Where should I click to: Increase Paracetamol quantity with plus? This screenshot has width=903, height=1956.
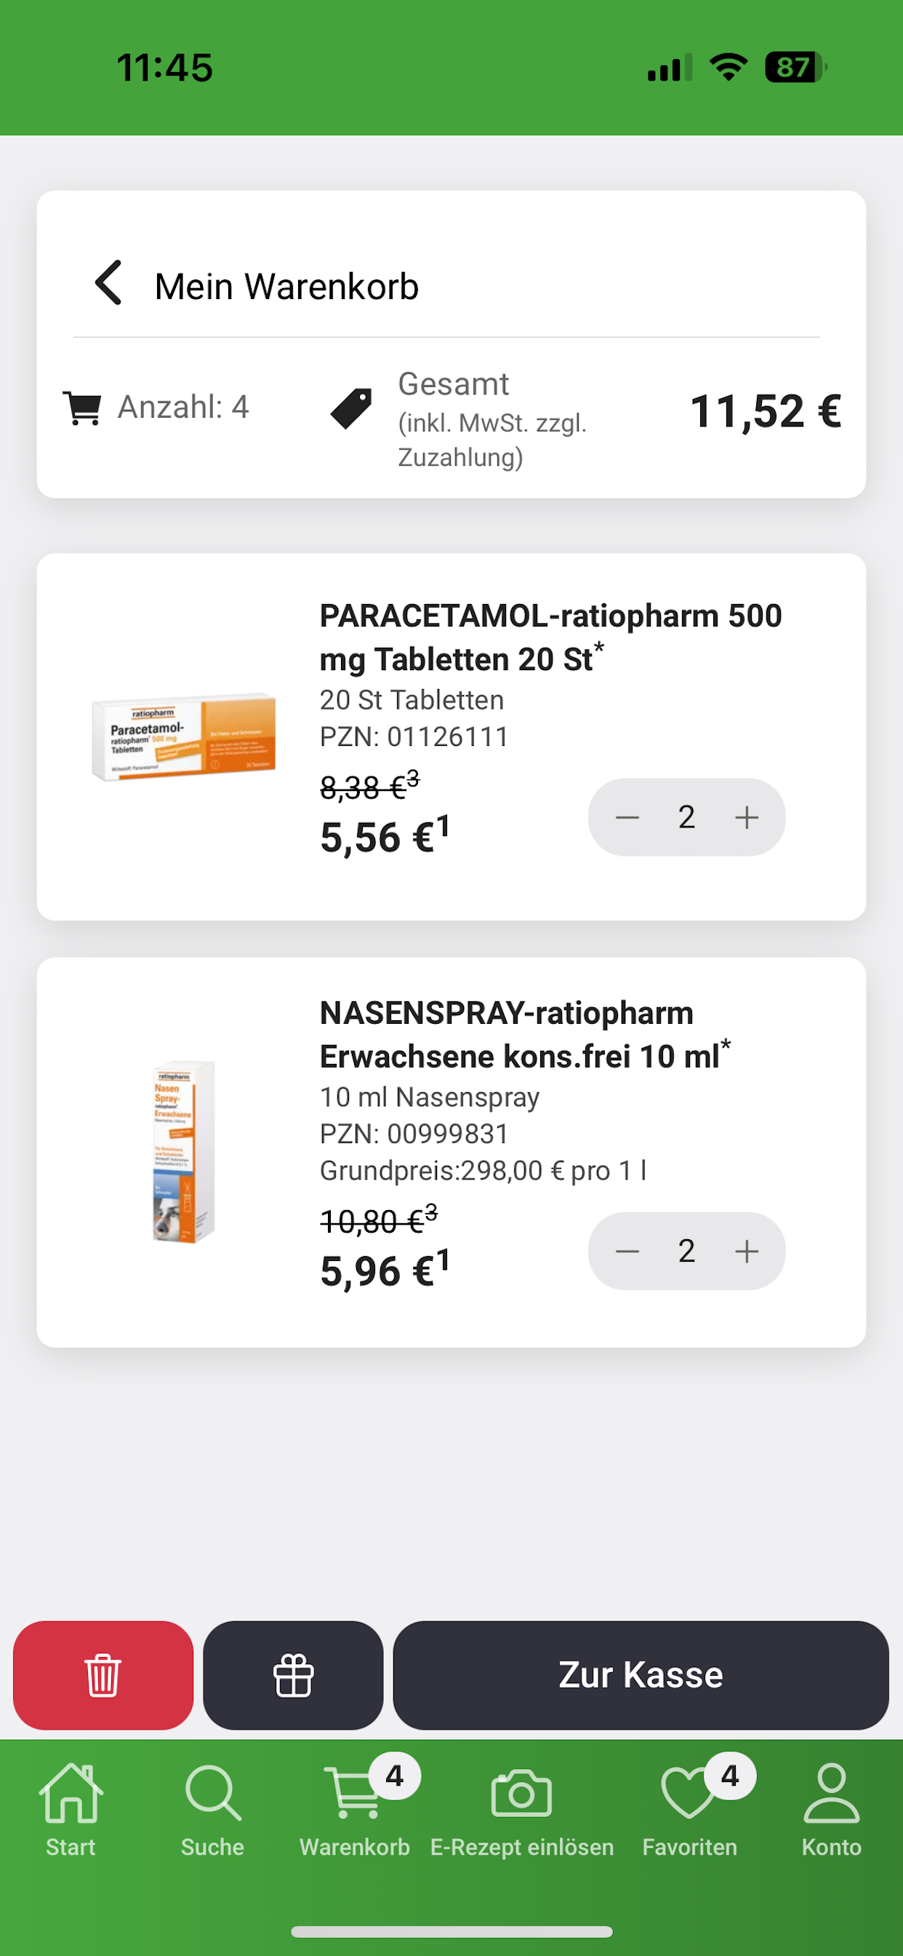pos(747,817)
